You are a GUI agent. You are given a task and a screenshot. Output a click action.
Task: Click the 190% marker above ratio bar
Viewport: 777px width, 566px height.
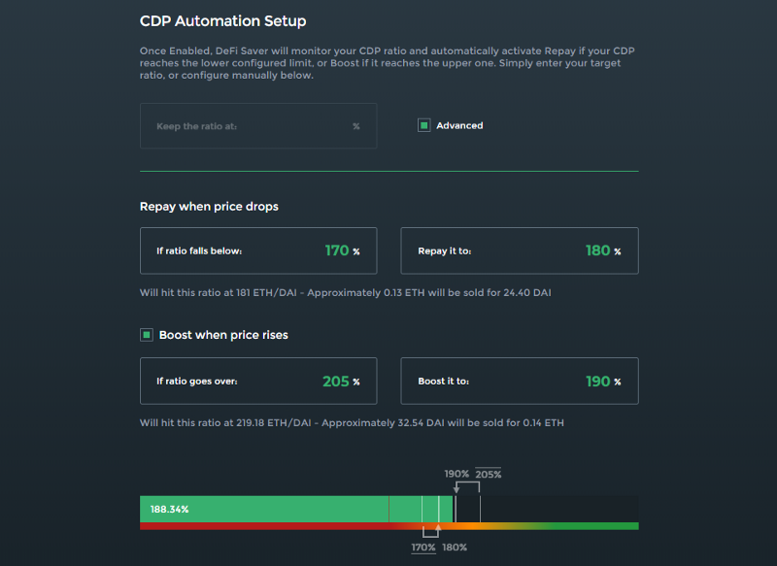click(x=456, y=474)
